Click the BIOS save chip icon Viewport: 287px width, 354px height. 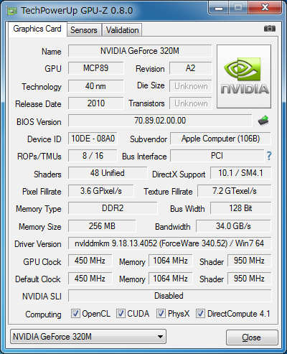[x=263, y=121]
